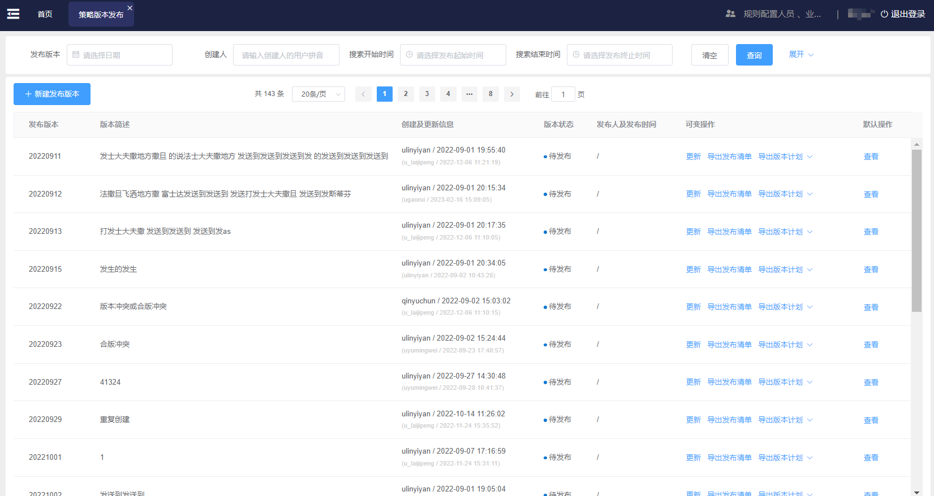Click the vertical scrollbar thumb
The image size is (934, 496).
click(x=916, y=230)
